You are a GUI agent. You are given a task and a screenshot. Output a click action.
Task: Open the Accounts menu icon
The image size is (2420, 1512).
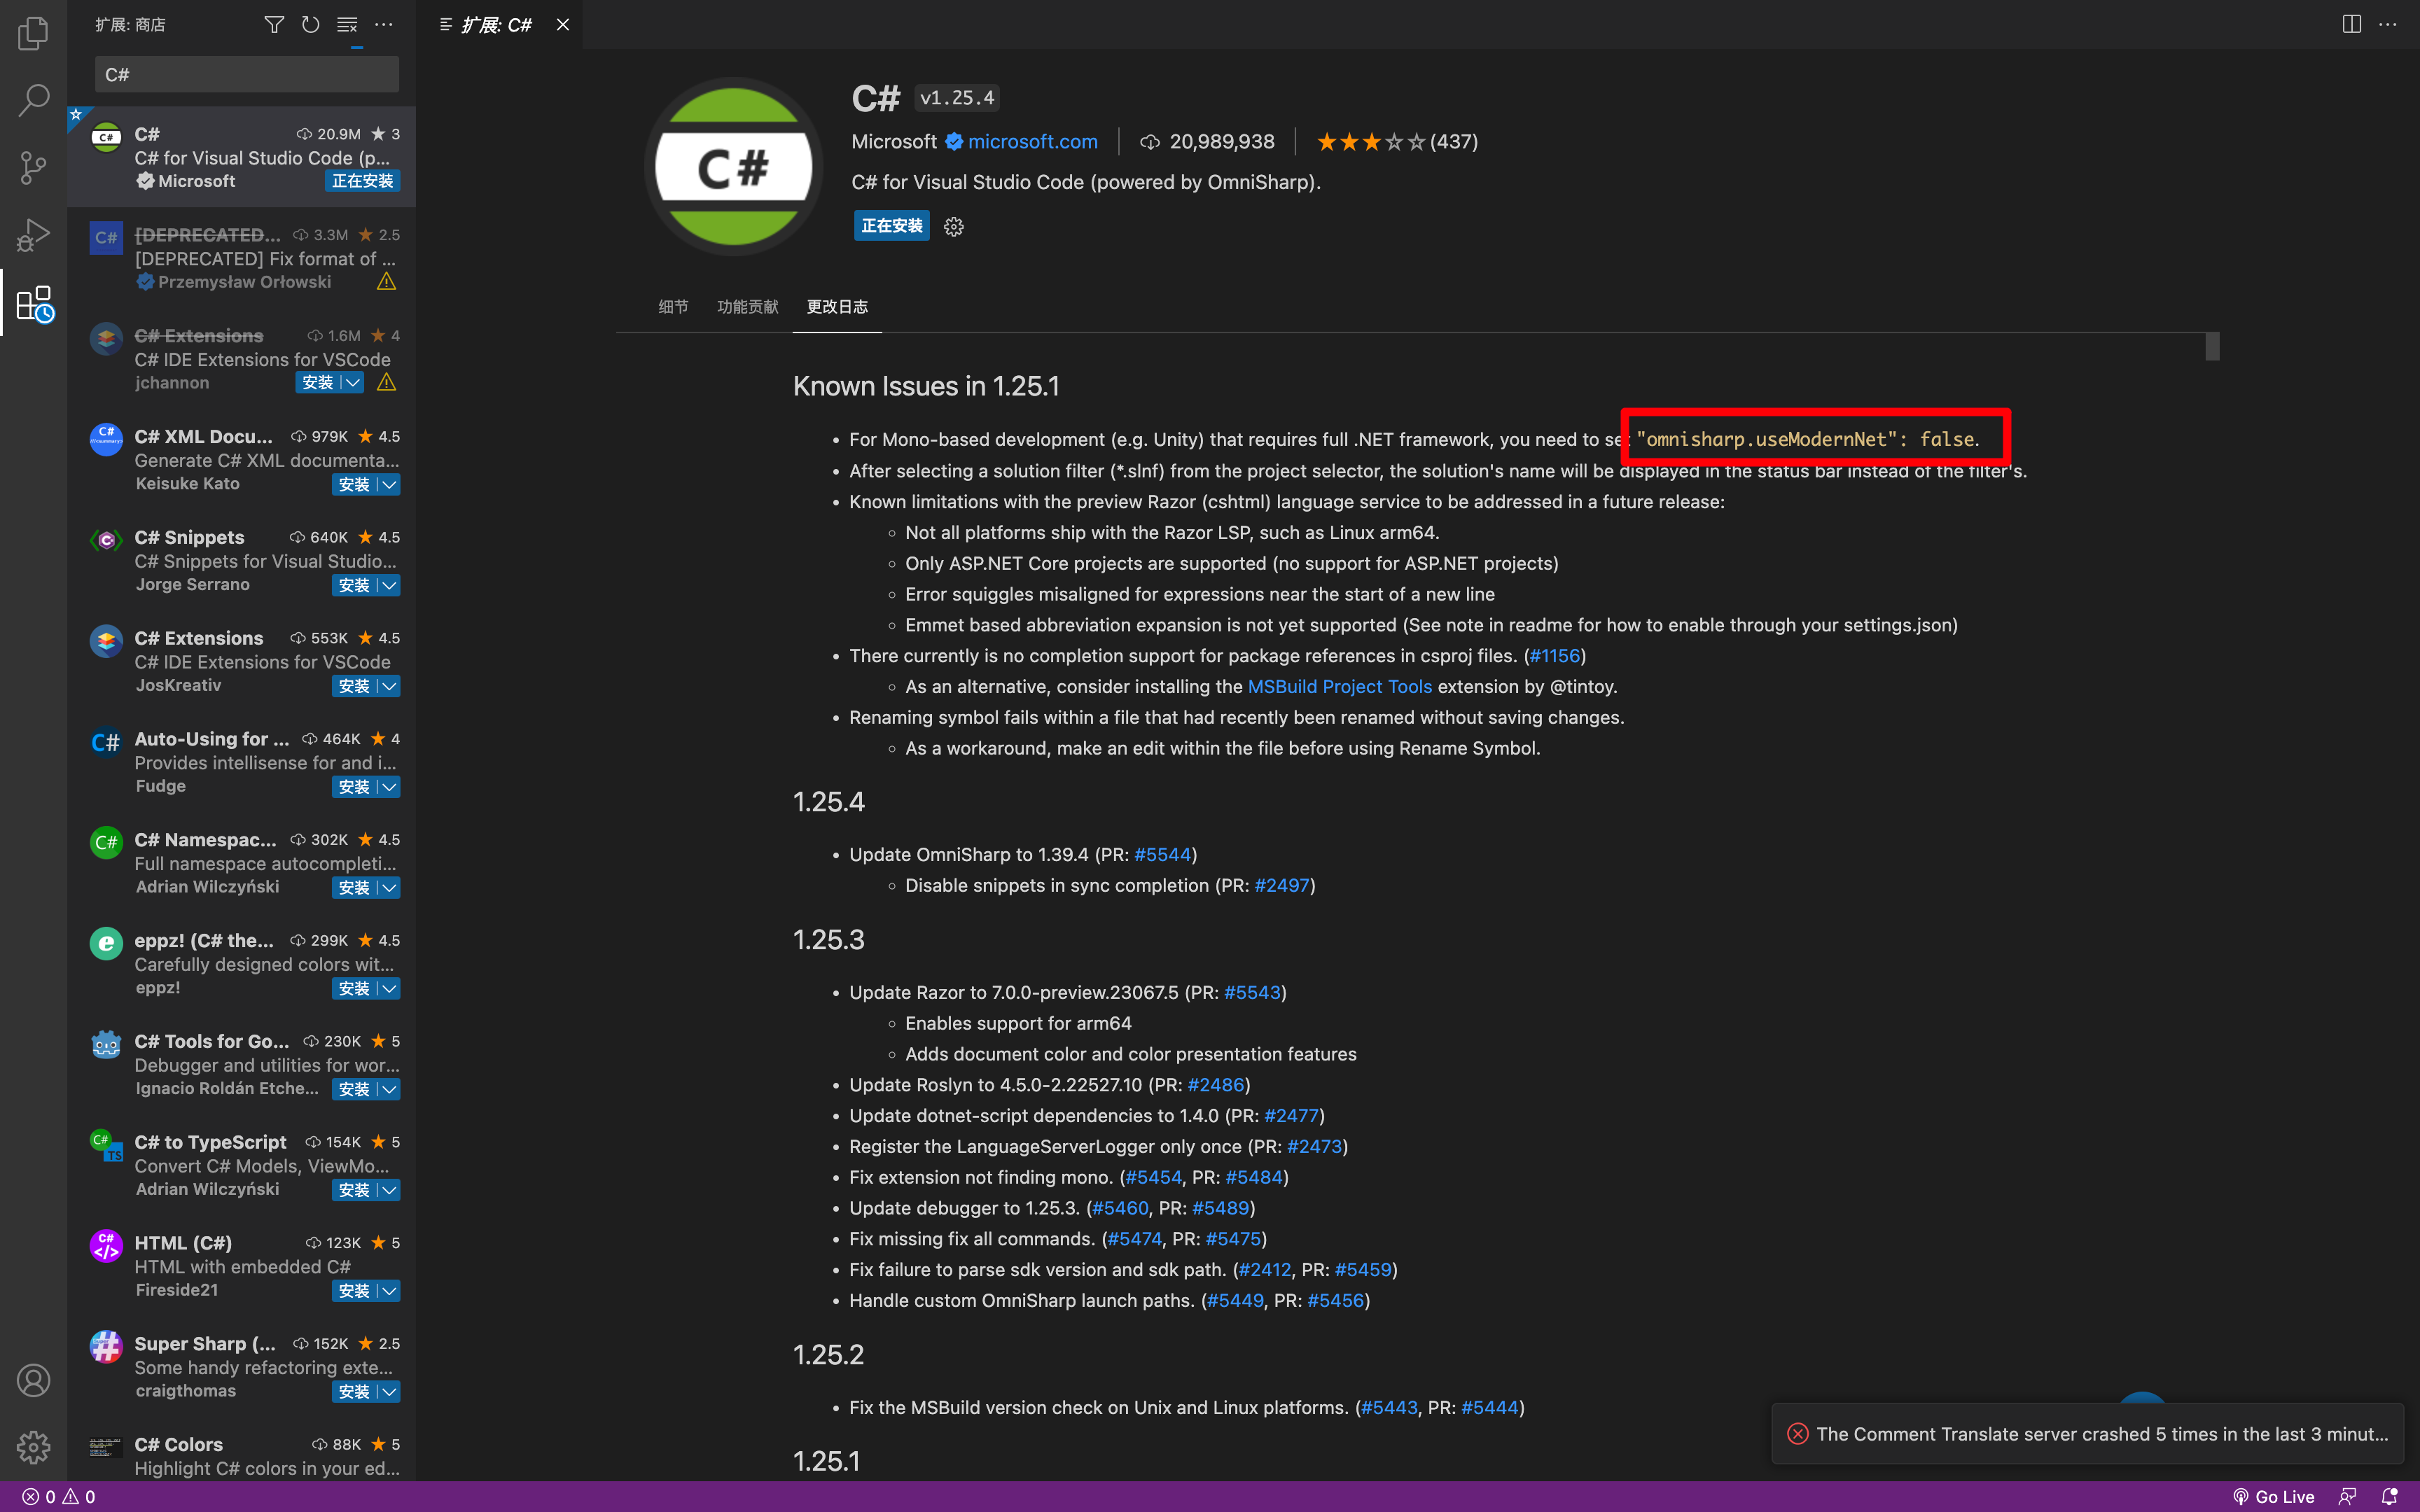tap(33, 1380)
